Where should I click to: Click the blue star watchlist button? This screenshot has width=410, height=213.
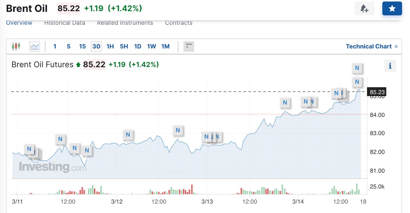[392, 9]
